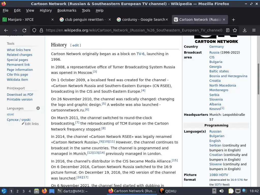This screenshot has width=260, height=195.
Task: Open Printable version link
Action: pyautogui.click(x=20, y=100)
